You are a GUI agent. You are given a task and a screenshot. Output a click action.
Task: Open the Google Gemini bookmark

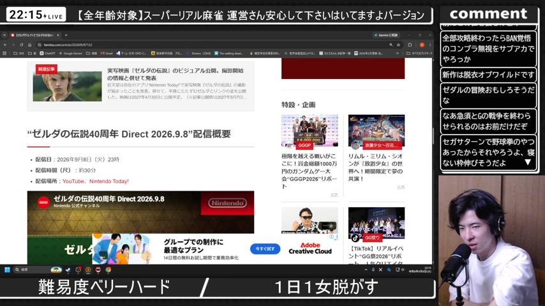[x=71, y=53]
